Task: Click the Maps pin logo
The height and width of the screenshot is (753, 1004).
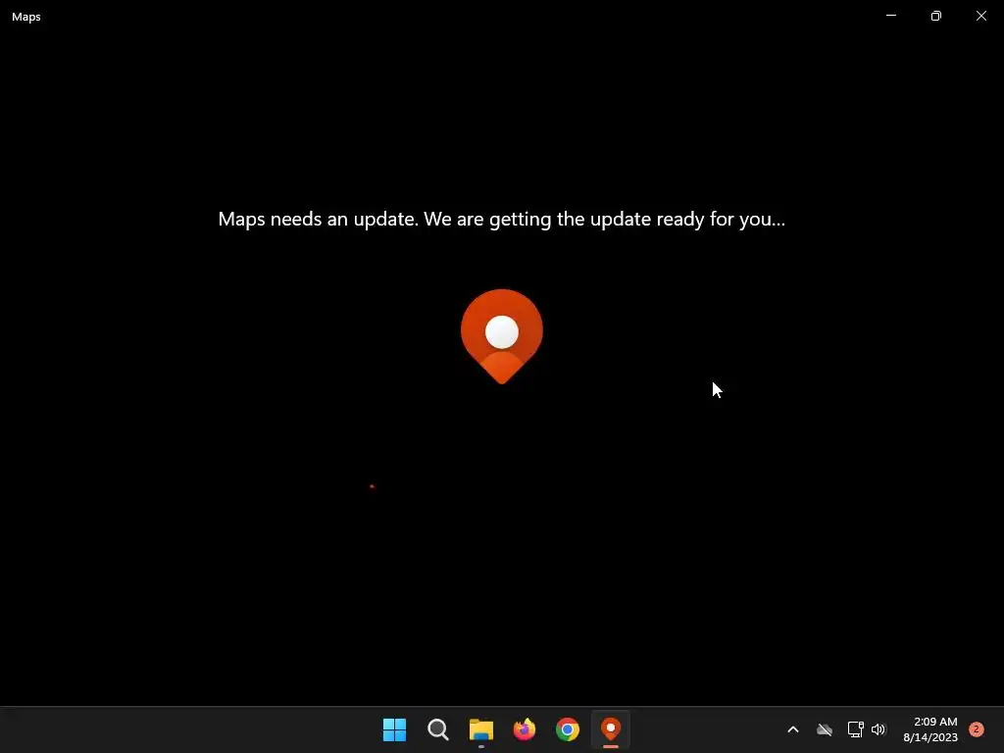Action: click(x=502, y=336)
